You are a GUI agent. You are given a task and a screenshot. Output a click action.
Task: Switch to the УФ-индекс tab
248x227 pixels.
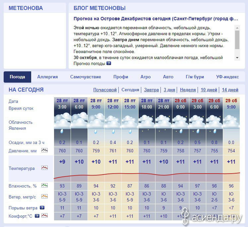[227, 77]
